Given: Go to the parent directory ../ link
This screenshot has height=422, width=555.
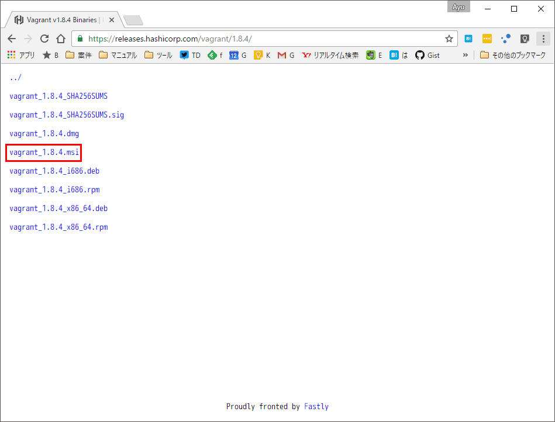Looking at the screenshot, I should (16, 78).
